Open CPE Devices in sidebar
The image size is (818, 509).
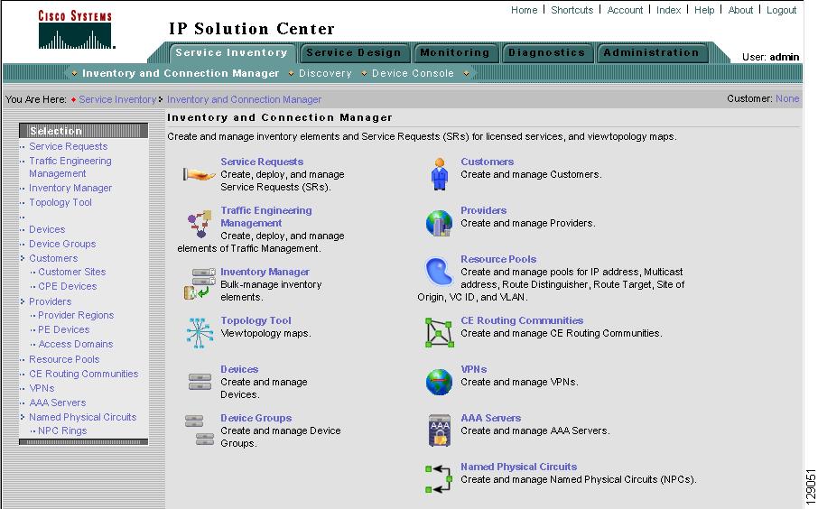[x=68, y=286]
